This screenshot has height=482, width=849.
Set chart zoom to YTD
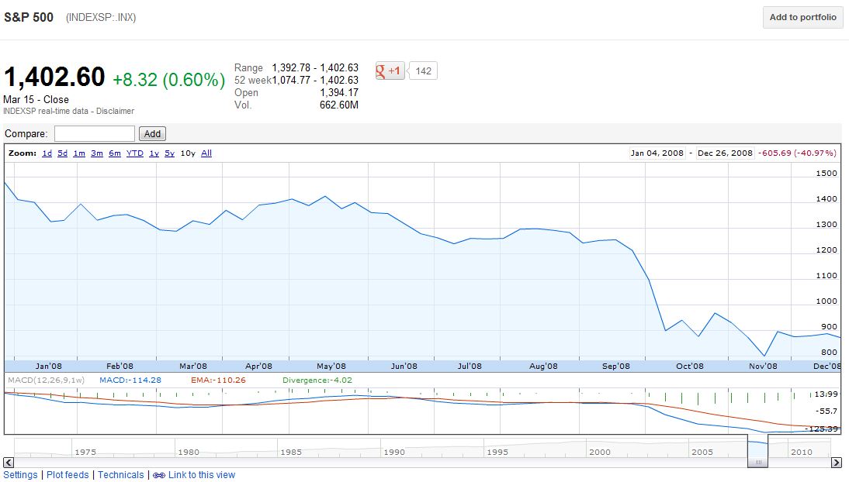(135, 153)
